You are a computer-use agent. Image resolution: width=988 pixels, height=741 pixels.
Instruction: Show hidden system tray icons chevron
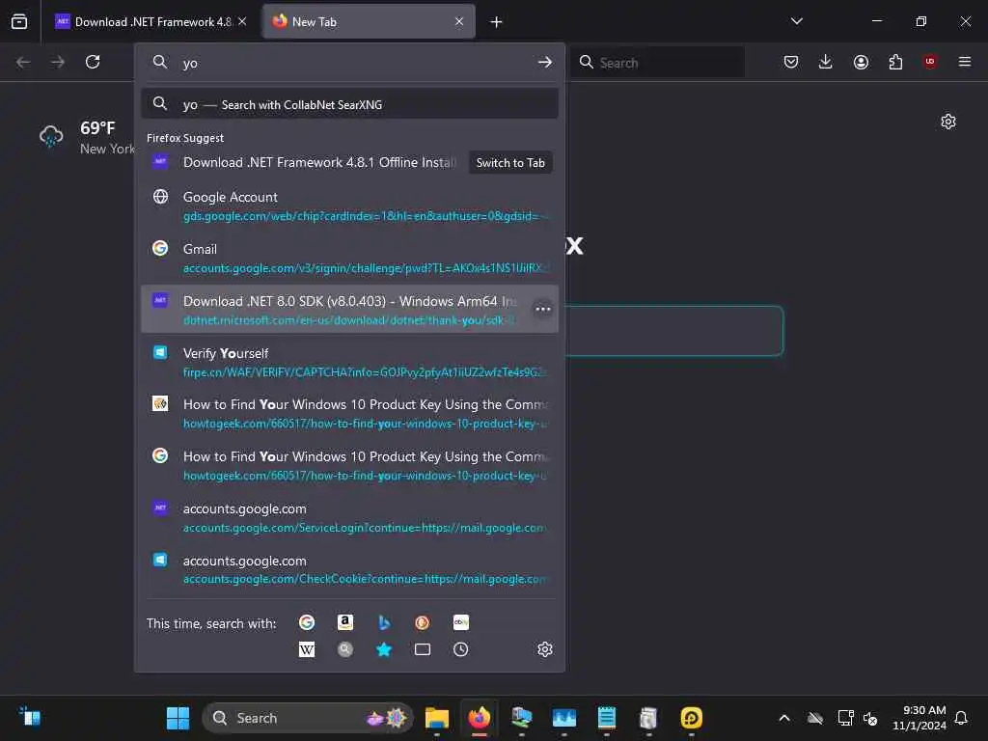[x=784, y=718]
